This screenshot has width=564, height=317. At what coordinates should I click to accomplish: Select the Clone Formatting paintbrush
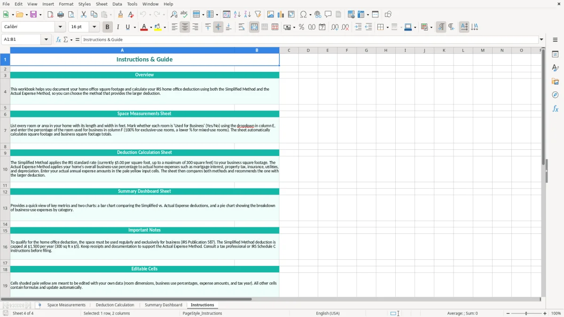120,15
